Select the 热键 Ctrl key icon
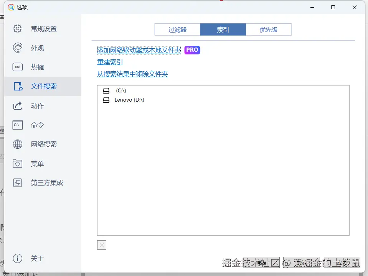 coord(17,67)
